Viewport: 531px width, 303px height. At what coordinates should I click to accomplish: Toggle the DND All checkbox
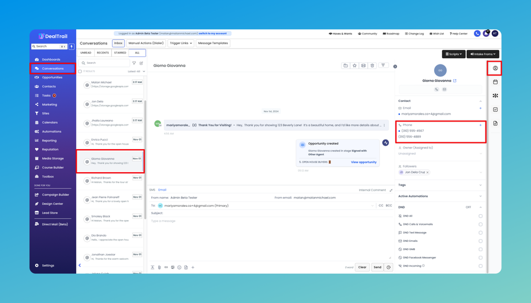coord(481,216)
